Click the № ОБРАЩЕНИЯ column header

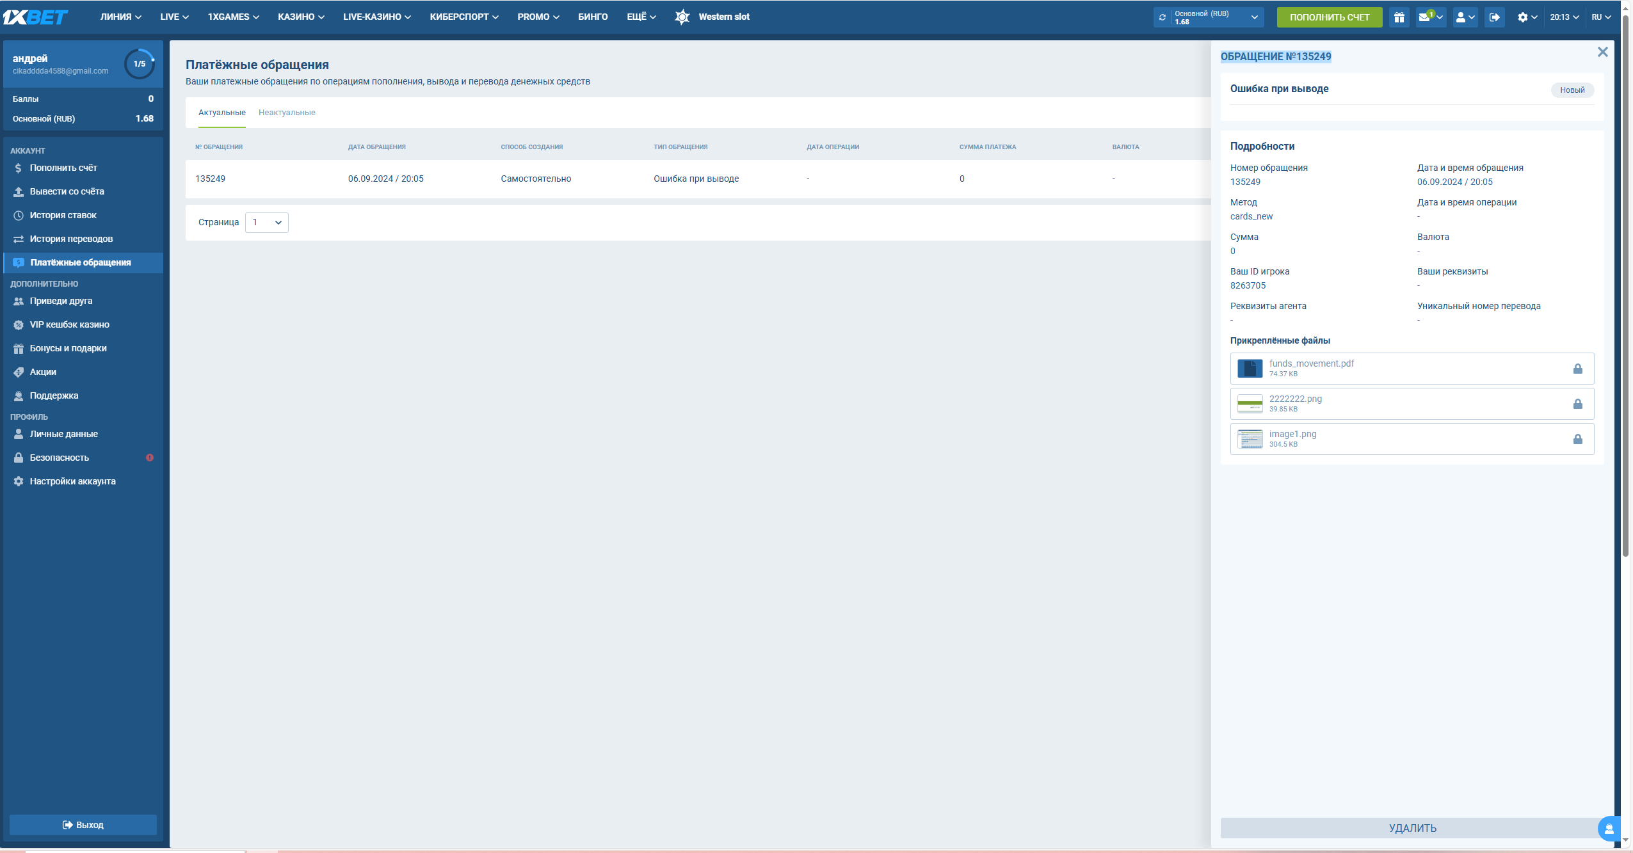(x=219, y=147)
